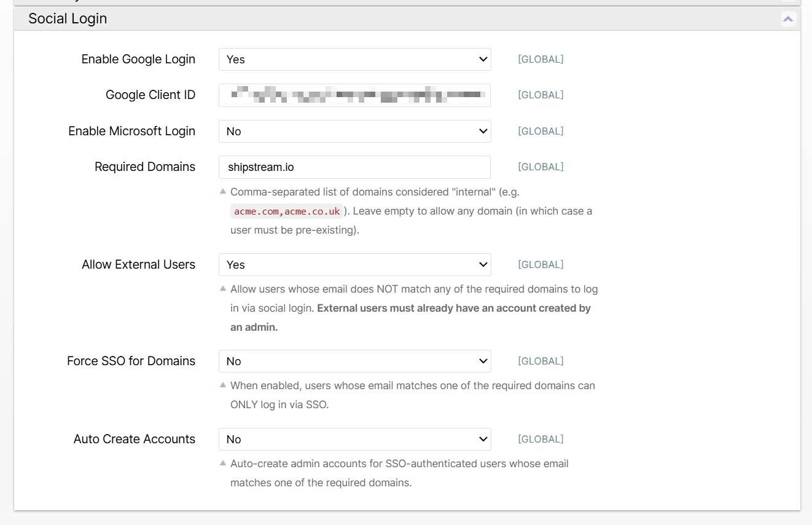
Task: Click the Enable Microsoft Login label
Action: point(131,132)
